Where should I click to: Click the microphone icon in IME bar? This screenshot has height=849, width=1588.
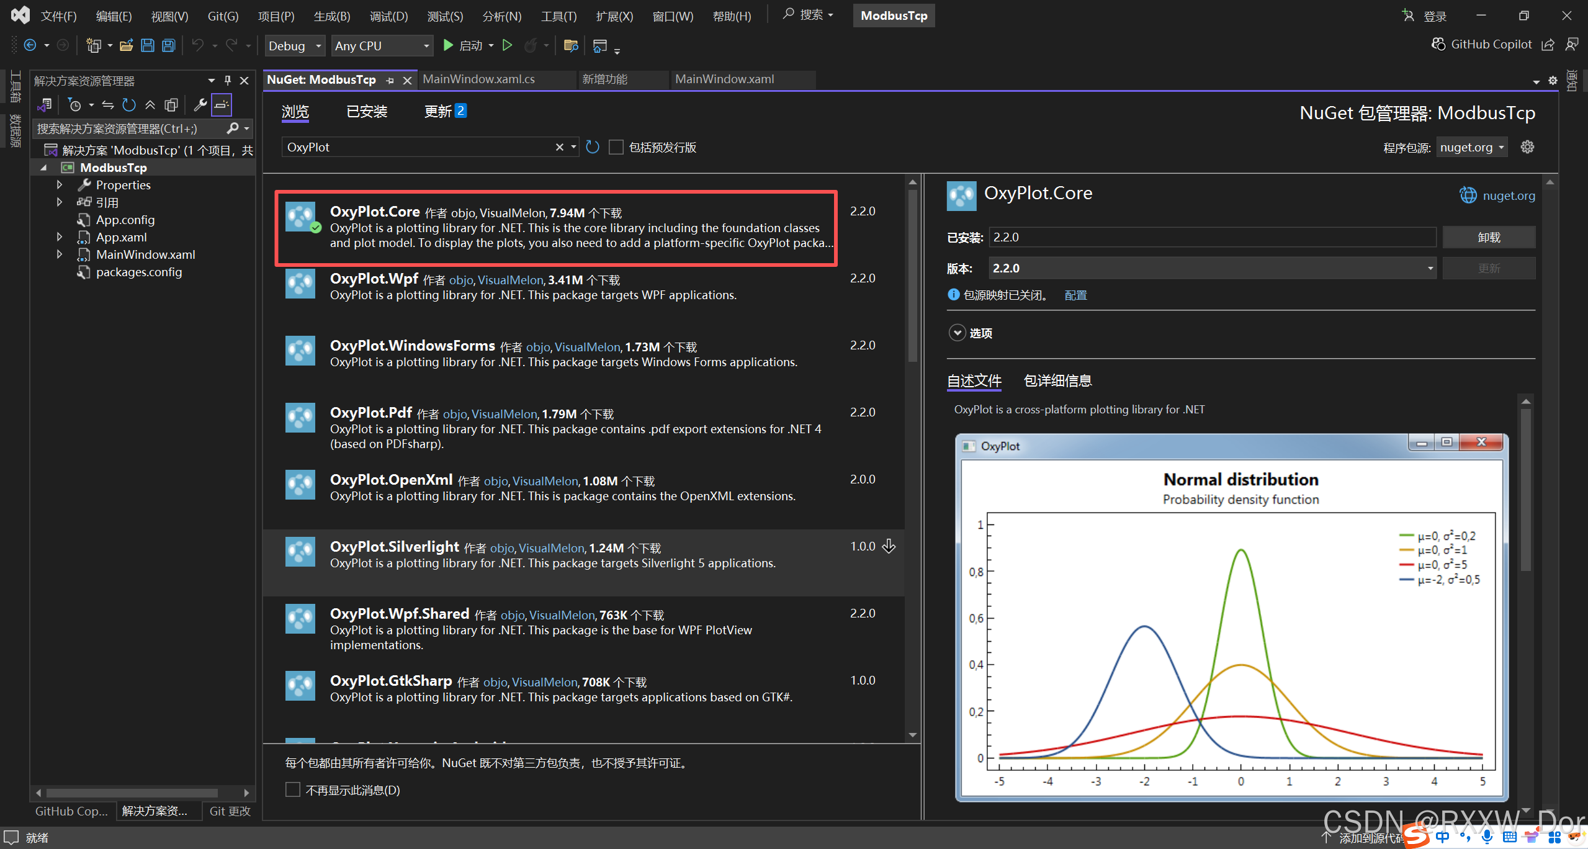click(1487, 837)
